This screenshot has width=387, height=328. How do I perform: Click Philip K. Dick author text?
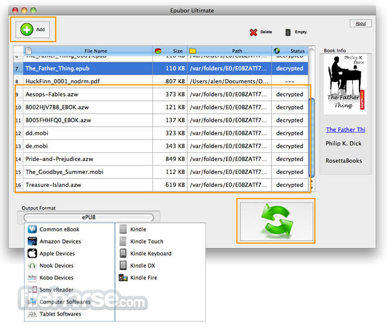coord(343,143)
